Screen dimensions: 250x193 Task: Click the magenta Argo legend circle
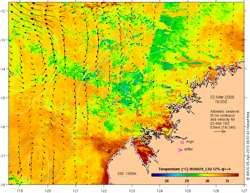182,142
